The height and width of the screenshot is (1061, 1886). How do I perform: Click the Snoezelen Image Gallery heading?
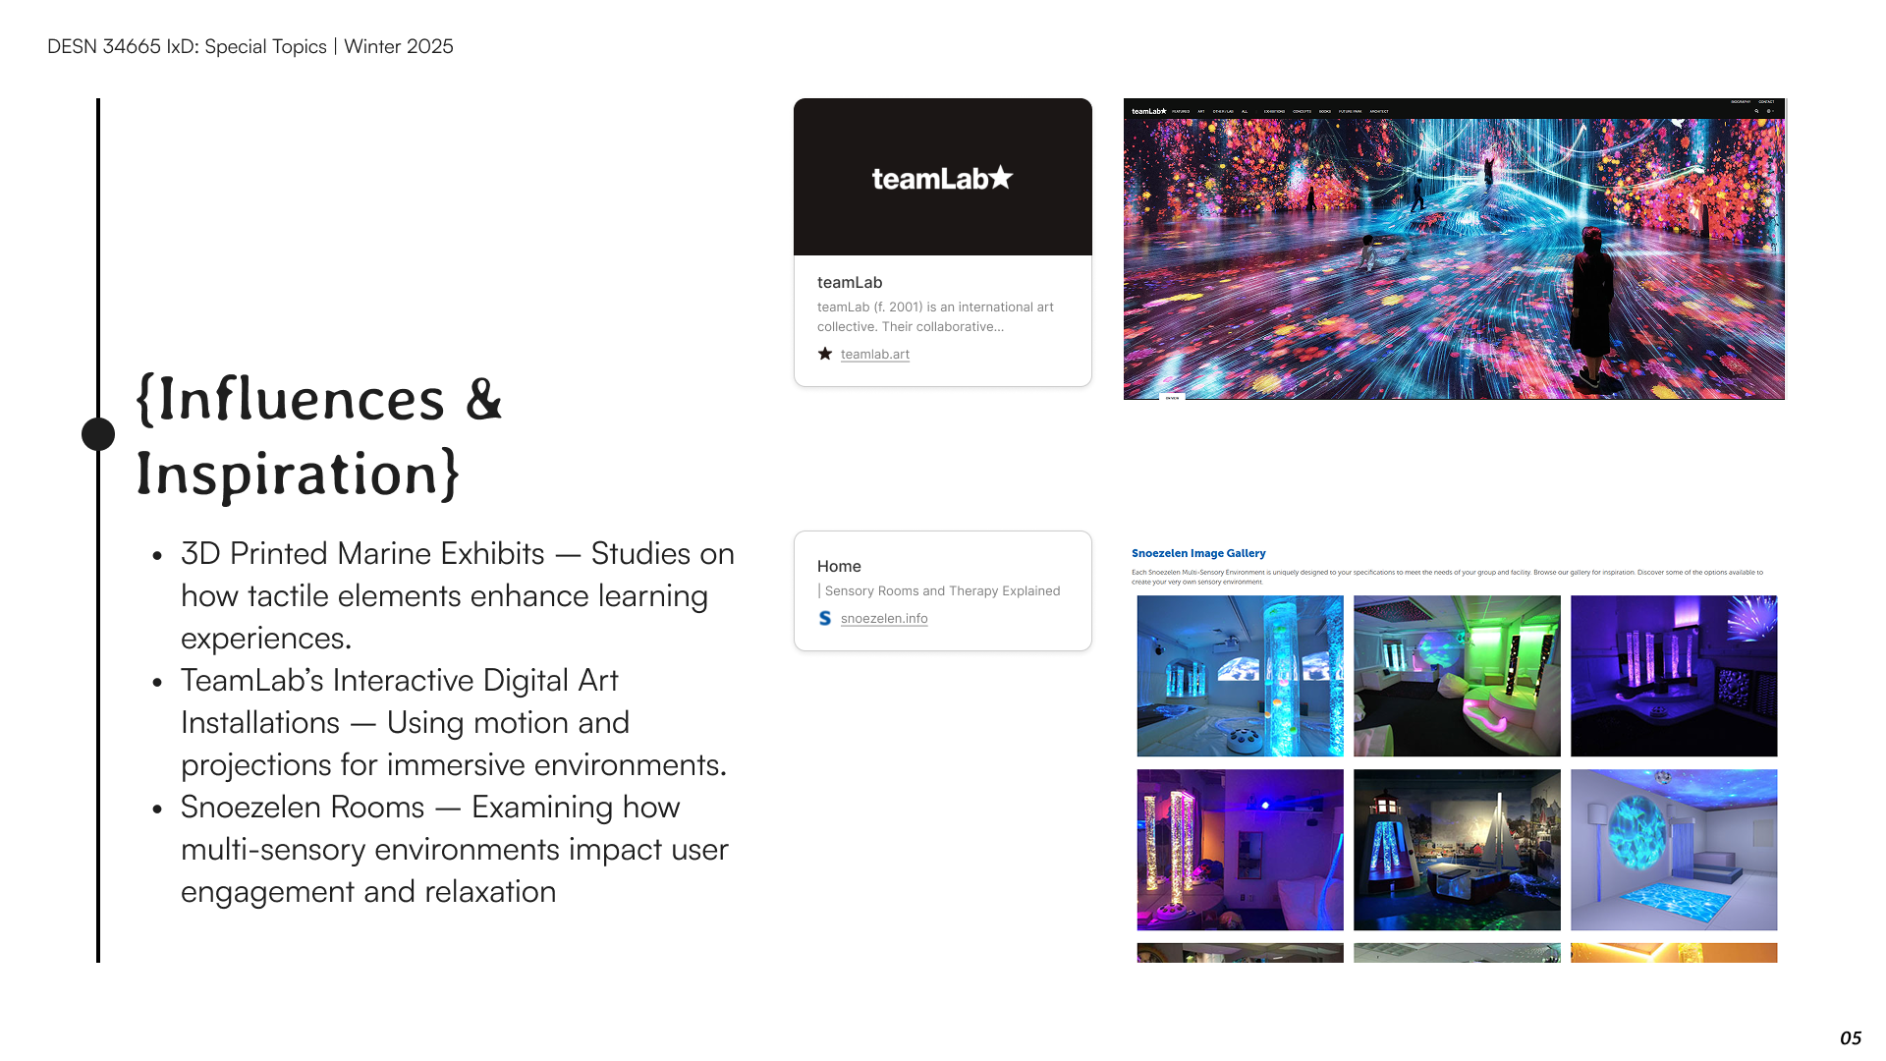click(x=1197, y=553)
